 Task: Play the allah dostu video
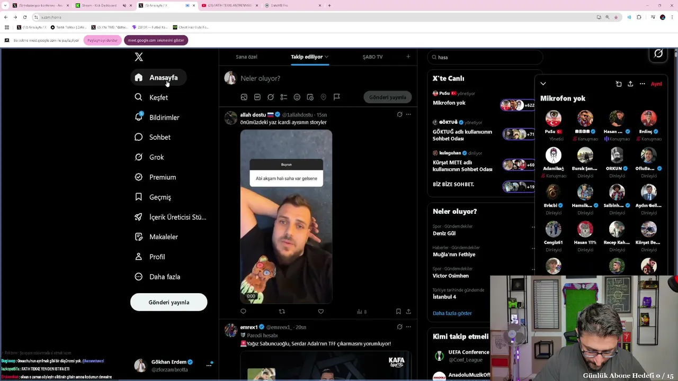[x=286, y=217]
